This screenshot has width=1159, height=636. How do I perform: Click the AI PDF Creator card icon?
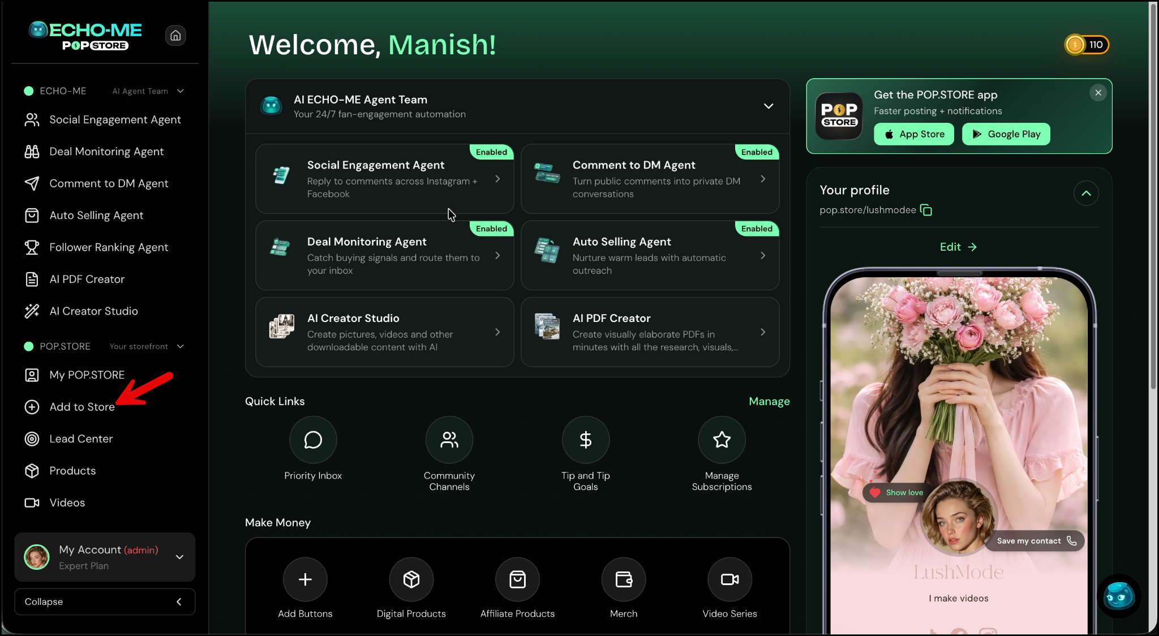point(547,326)
